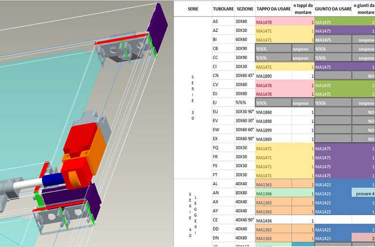Image resolution: width=375 pixels, height=247 pixels.
Task: Select tubolare cell AZ
Action: pos(223,30)
